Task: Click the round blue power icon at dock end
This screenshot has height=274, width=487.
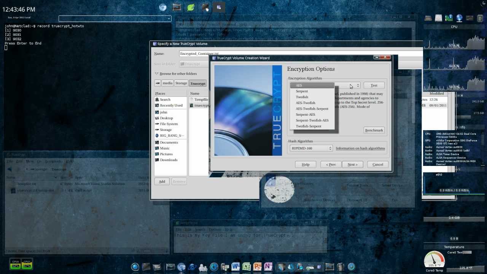Action: 351,267
